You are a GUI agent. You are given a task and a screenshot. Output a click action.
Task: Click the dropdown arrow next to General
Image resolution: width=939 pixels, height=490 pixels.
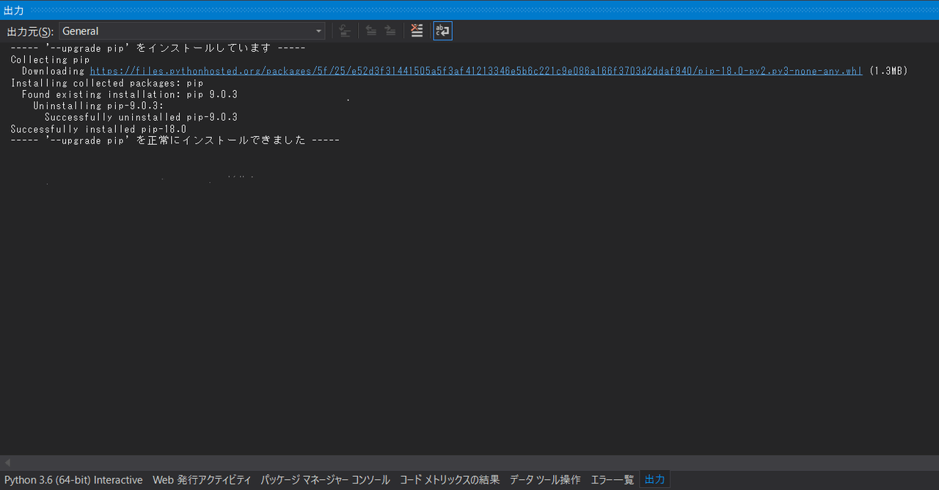[x=318, y=31]
